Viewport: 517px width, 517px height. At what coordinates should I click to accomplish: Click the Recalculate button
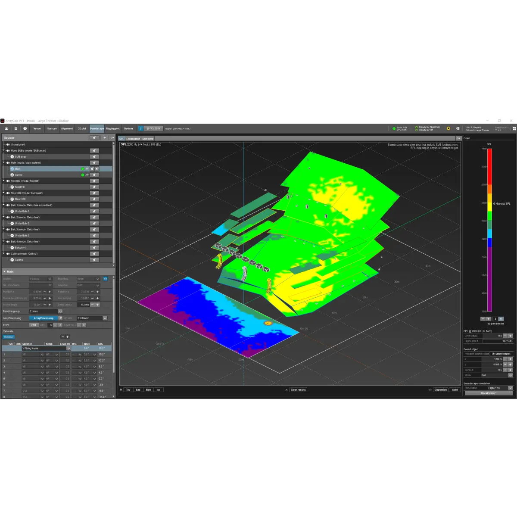point(488,393)
